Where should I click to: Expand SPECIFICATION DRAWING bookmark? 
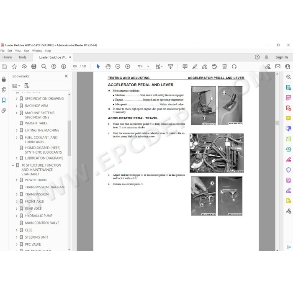[x=16, y=98]
